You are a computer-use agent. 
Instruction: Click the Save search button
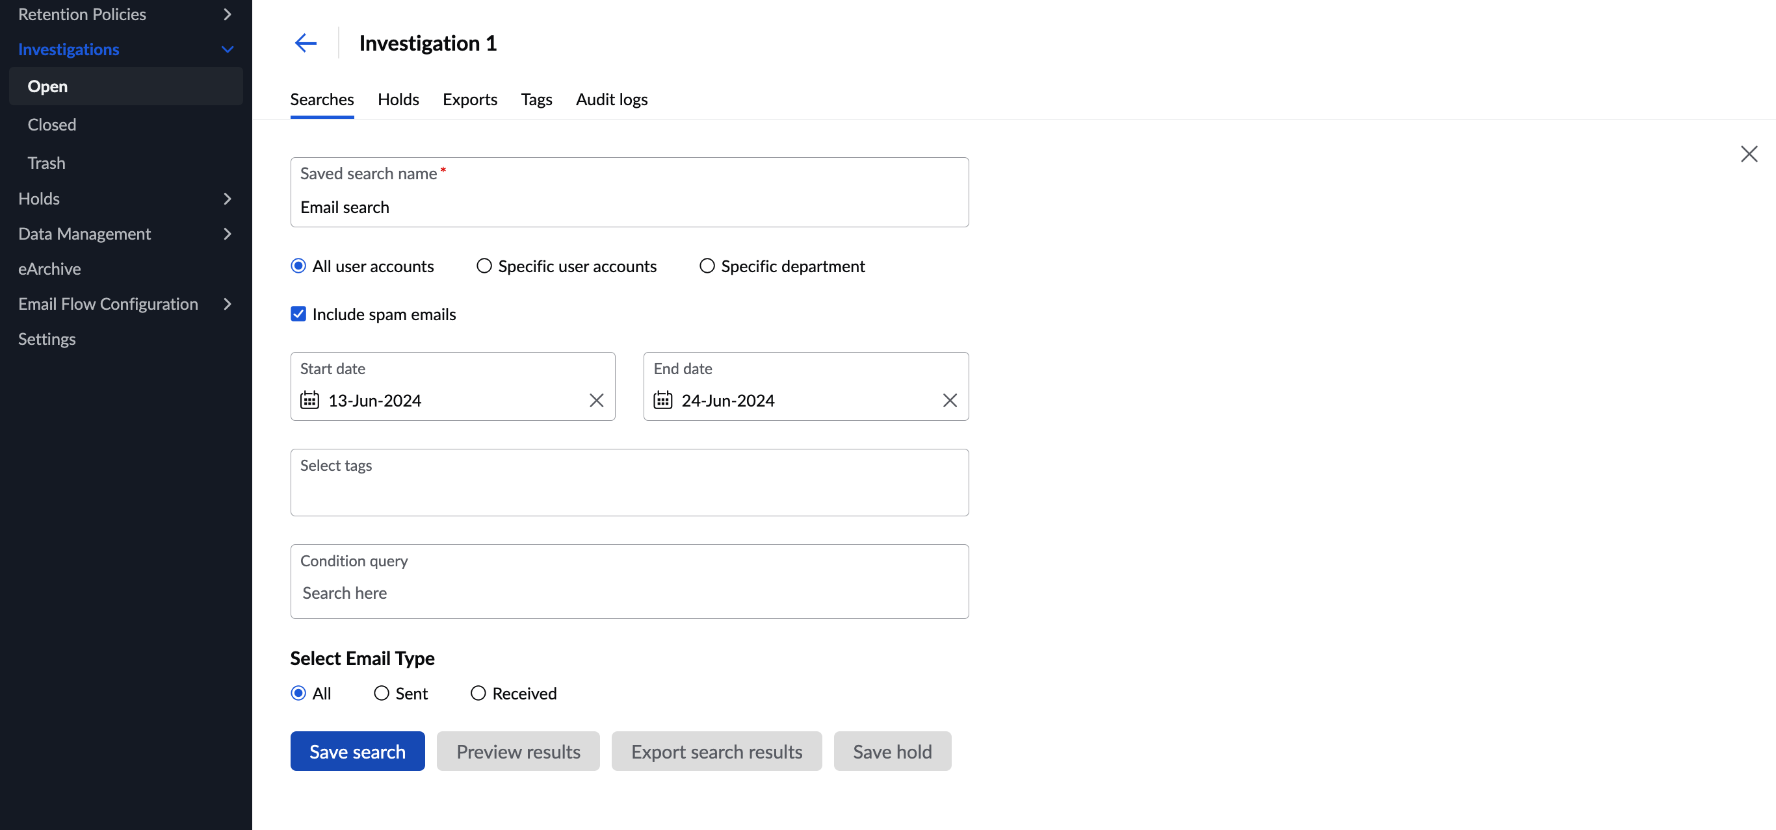click(357, 751)
